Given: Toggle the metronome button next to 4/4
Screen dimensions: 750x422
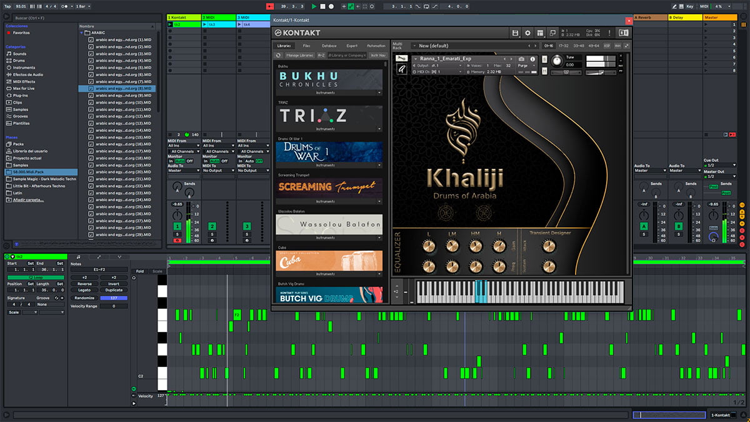Looking at the screenshot, I should (64, 6).
